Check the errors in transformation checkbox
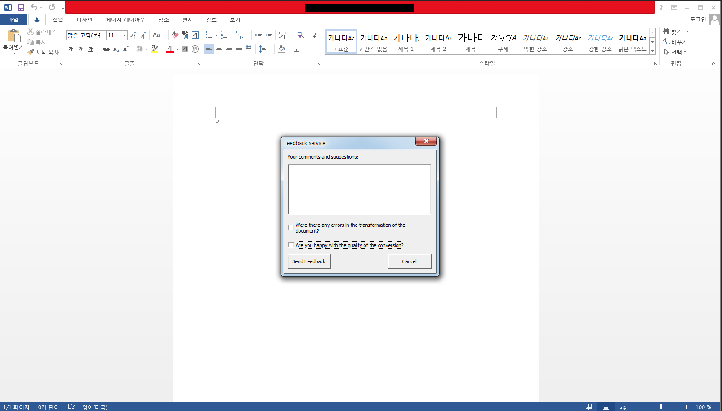Image resolution: width=722 pixels, height=411 pixels. (x=291, y=227)
